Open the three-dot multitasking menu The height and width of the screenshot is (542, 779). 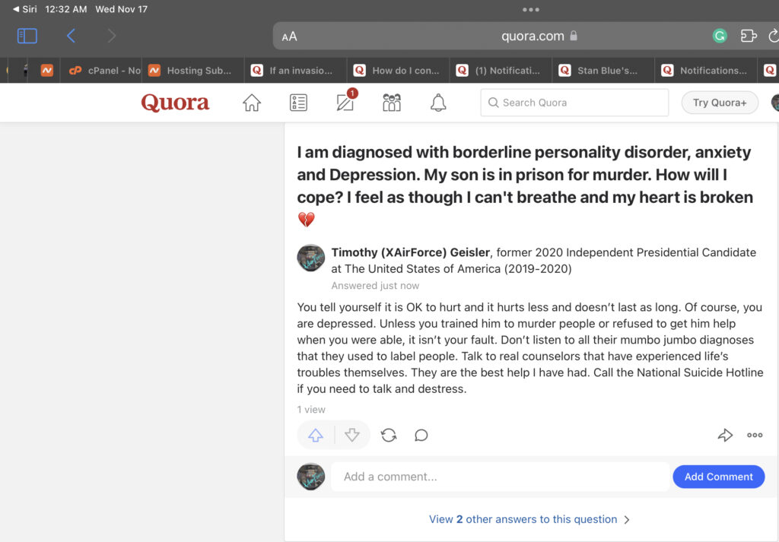(530, 9)
